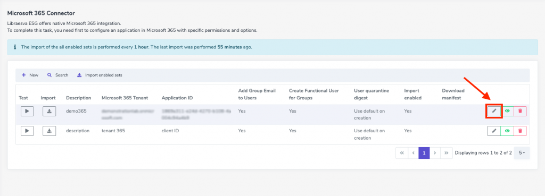The width and height of the screenshot is (545, 196).
Task: Open Search in the toolbar
Action: pos(57,75)
